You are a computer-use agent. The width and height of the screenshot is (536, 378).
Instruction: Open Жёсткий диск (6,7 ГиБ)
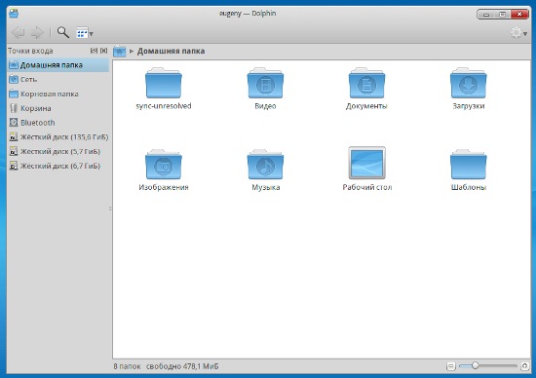(x=58, y=166)
